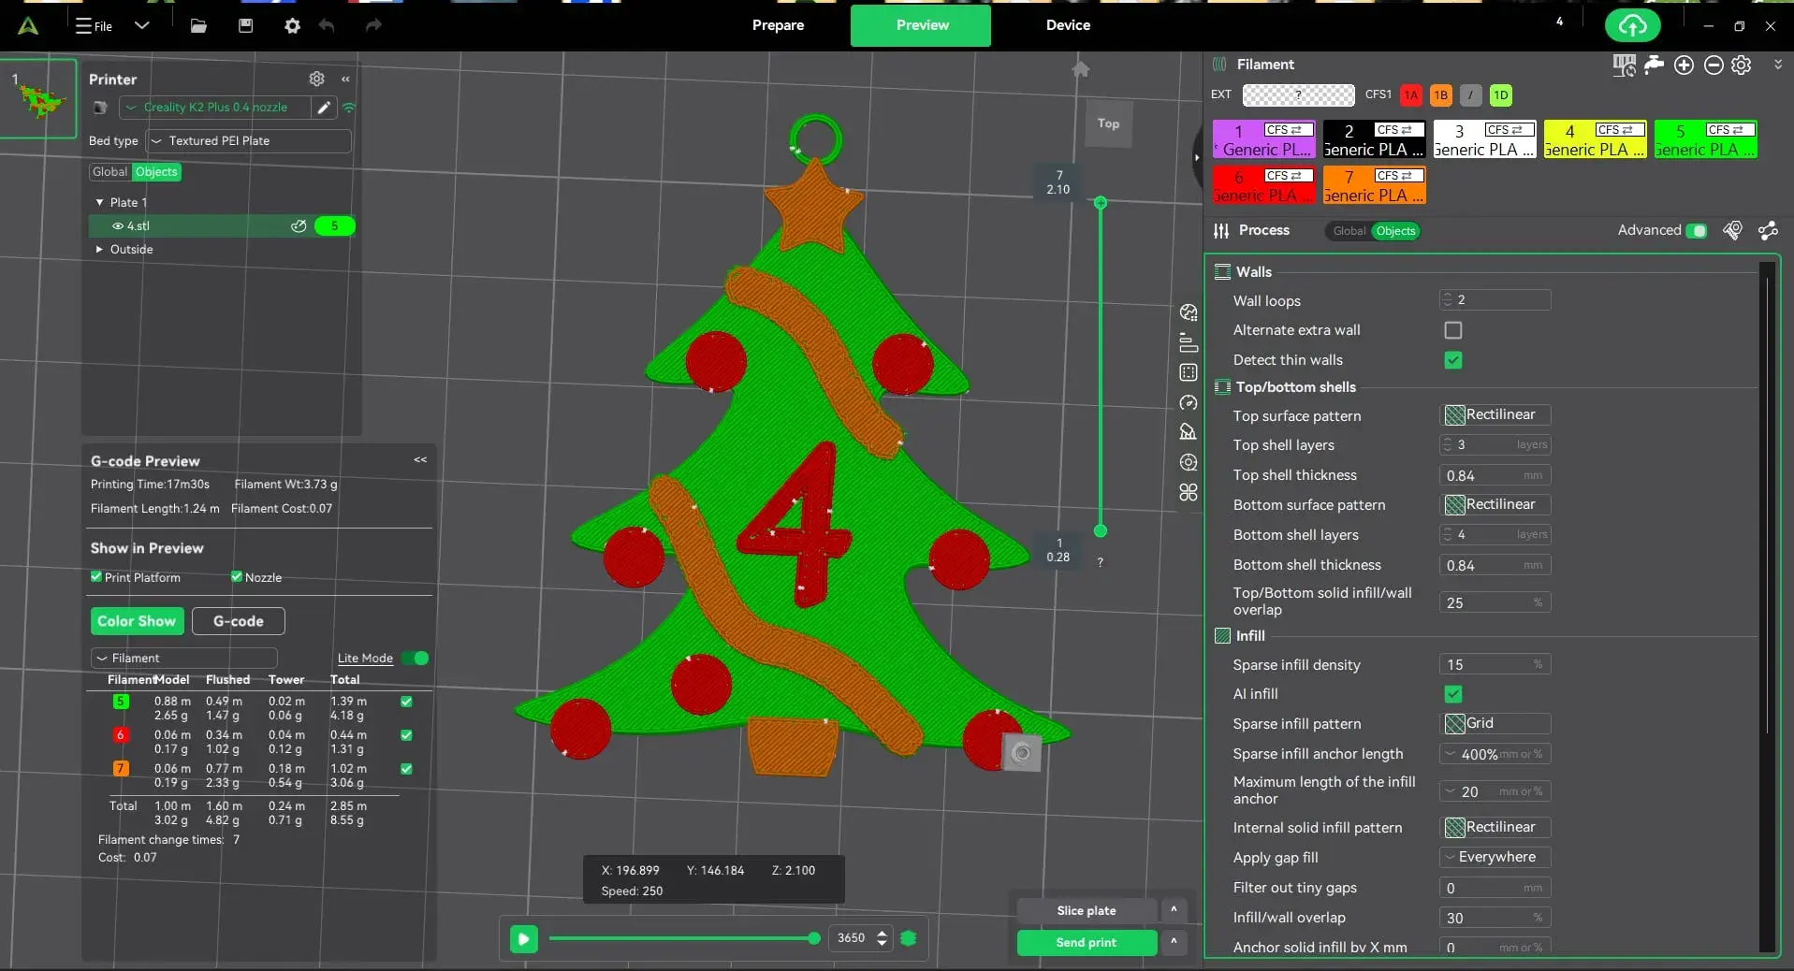Image resolution: width=1794 pixels, height=971 pixels.
Task: Switch to the Device tab
Action: click(1068, 25)
